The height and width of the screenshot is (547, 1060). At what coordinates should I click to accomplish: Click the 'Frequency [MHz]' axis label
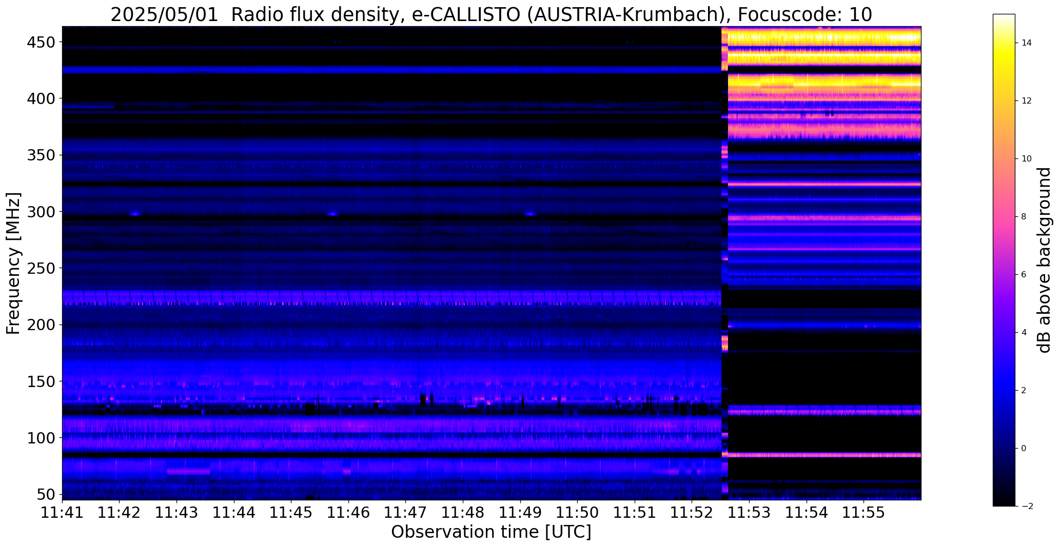(13, 263)
